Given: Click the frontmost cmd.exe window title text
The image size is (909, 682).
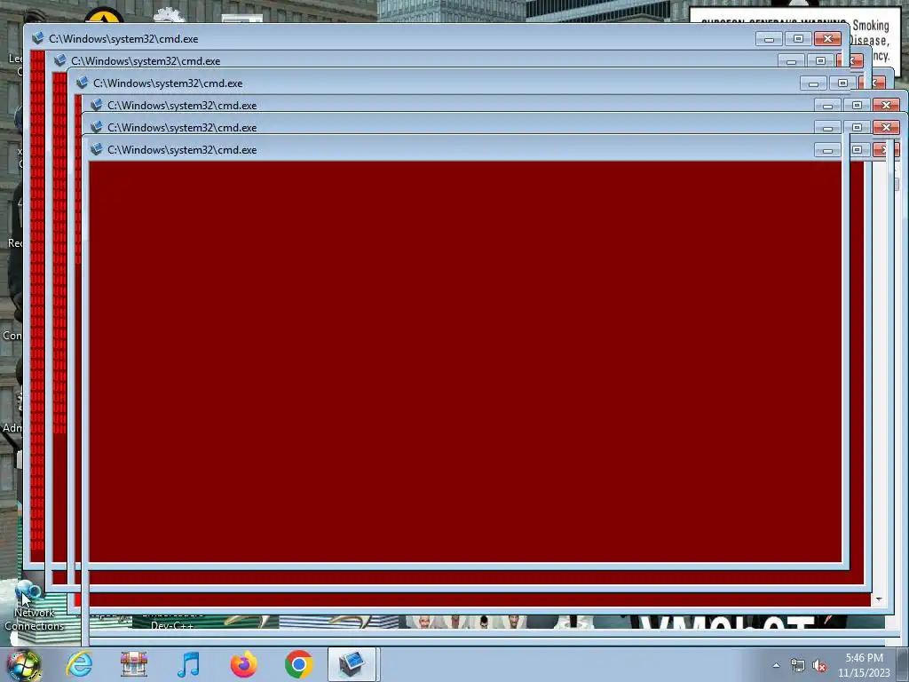Looking at the screenshot, I should [182, 149].
